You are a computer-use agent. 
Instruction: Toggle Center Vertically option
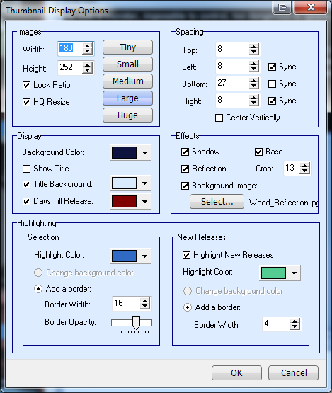[x=219, y=118]
